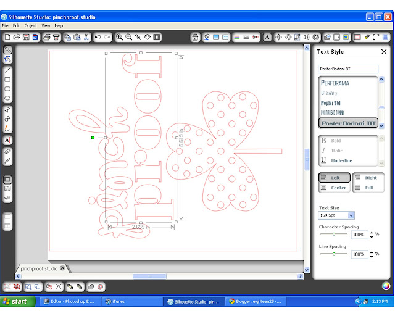395x316 pixels.
Task: Open the Text Size dropdown arrow
Action: point(351,215)
